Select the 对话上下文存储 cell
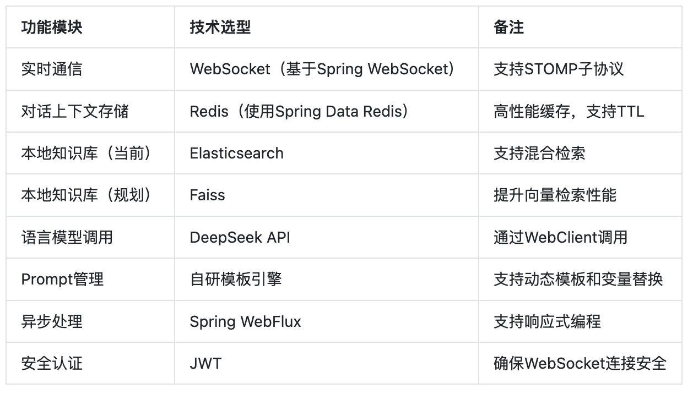The image size is (693, 394). [x=75, y=111]
